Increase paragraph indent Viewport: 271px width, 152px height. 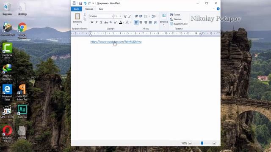click(141, 16)
